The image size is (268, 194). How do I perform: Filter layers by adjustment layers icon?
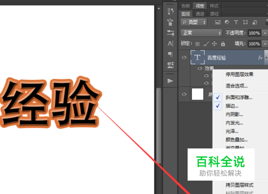pos(227,22)
